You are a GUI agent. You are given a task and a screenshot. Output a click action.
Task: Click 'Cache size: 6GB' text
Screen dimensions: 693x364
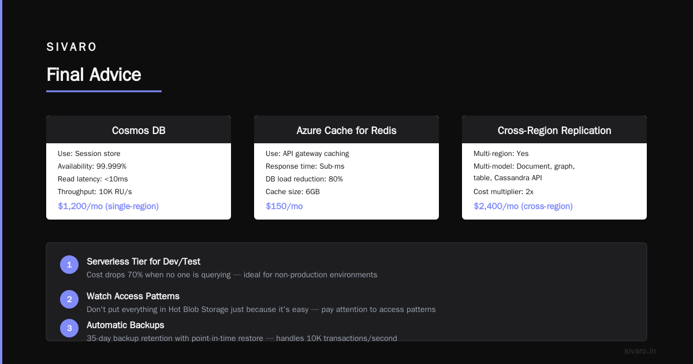point(292,192)
